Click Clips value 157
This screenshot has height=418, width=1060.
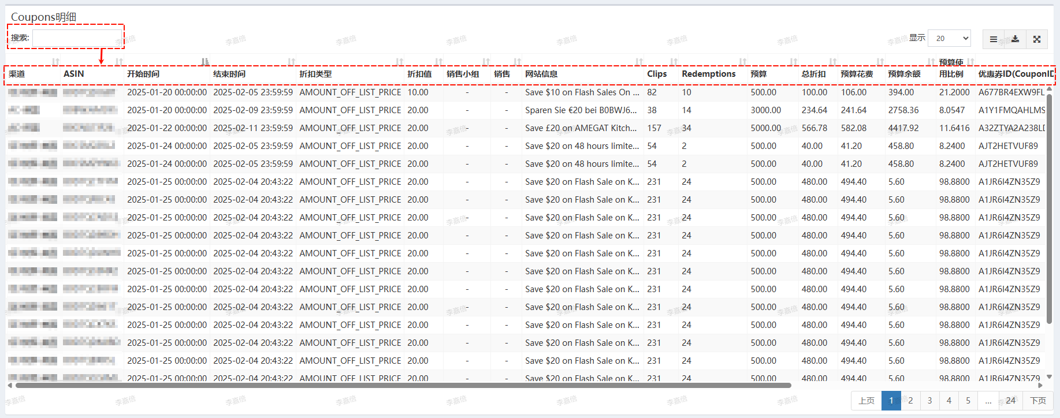point(654,128)
